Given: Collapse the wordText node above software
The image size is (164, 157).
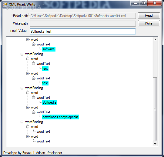Looking at the screenshot, I should (x=33, y=44).
